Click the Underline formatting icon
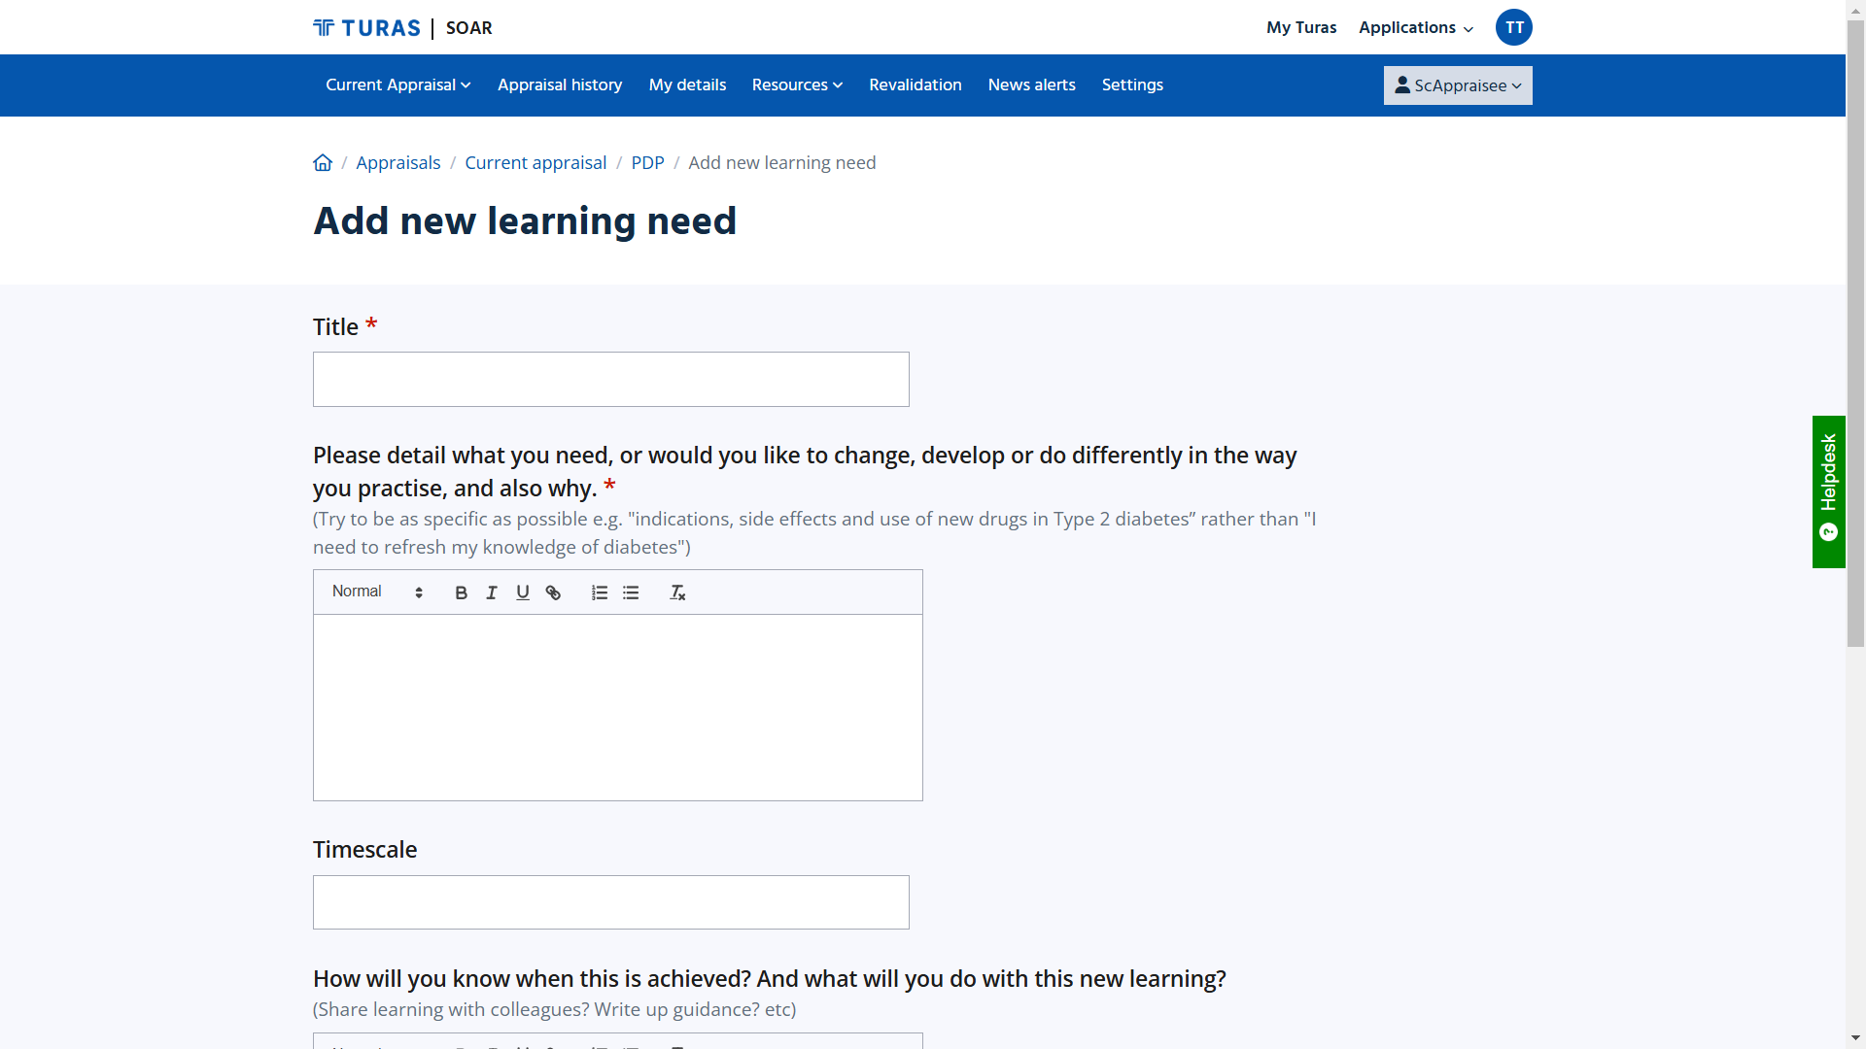Image resolution: width=1866 pixels, height=1049 pixels. tap(523, 592)
